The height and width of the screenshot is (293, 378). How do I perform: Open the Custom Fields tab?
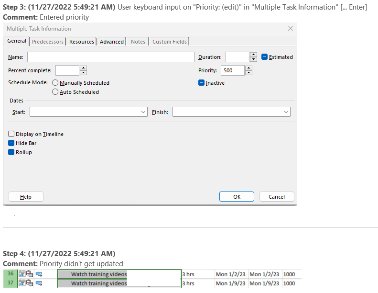click(170, 42)
